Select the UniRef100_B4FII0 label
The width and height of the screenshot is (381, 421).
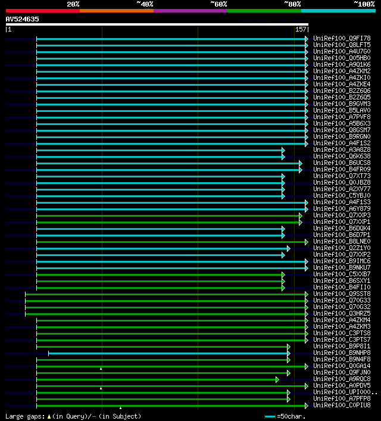342,287
